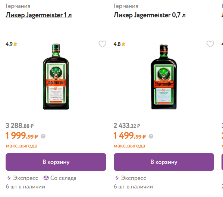Click rating star of Jagermeister 0,7 л
The height and width of the screenshot is (197, 223).
point(123,44)
